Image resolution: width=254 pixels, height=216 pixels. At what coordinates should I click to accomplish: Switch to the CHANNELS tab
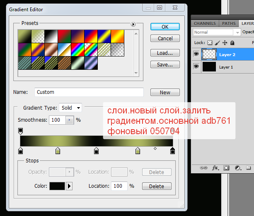[x=205, y=24]
